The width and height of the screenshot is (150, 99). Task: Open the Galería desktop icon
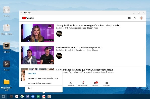pyautogui.click(x=7, y=46)
